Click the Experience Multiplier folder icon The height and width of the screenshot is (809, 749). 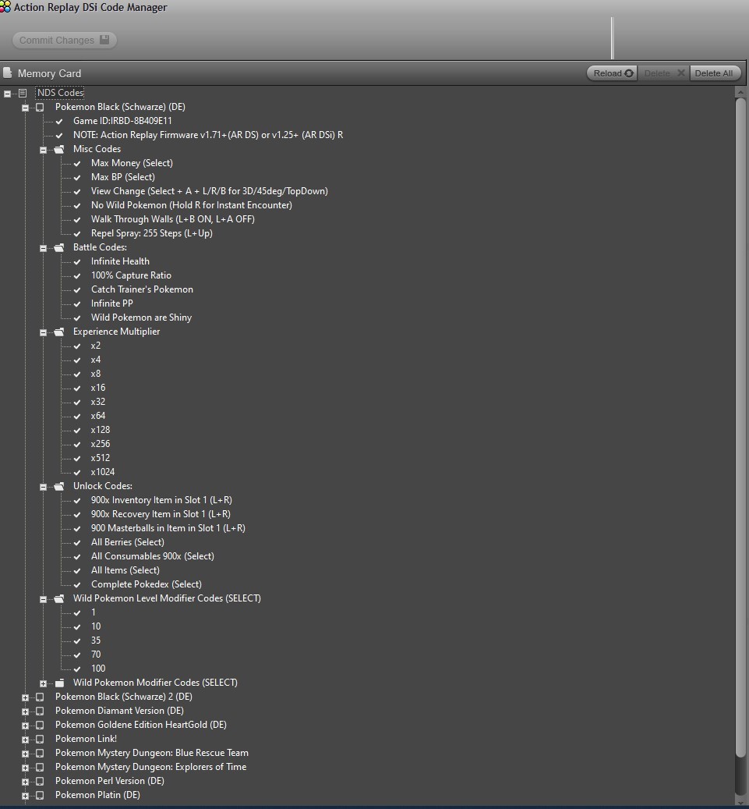tap(59, 332)
